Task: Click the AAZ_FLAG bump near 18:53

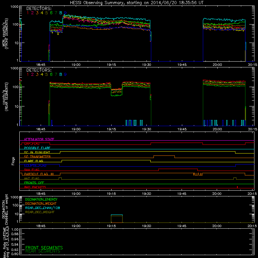Action: (x=60, y=178)
